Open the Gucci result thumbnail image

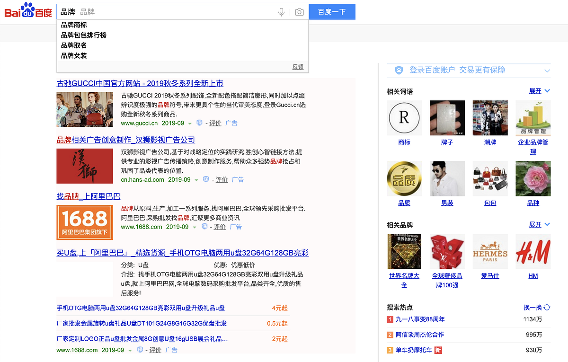pyautogui.click(x=85, y=109)
